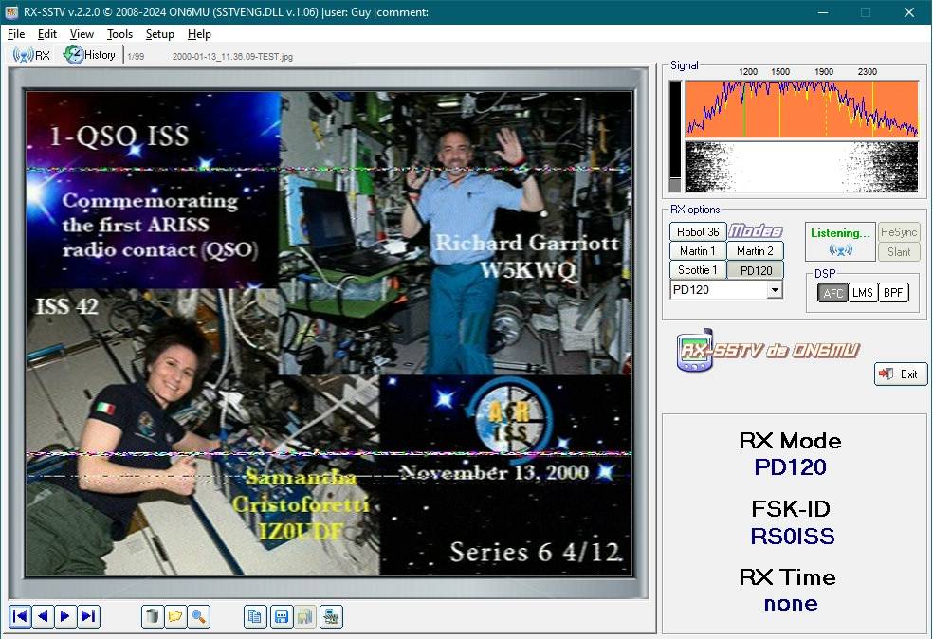Image resolution: width=933 pixels, height=639 pixels.
Task: Click the received SSTV image of the ISS
Action: point(328,332)
